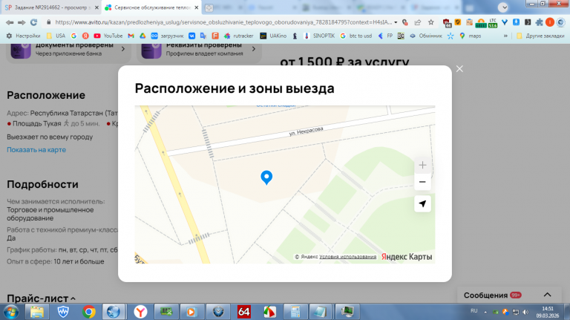
Task: Close the location map popup
Action: 459,69
